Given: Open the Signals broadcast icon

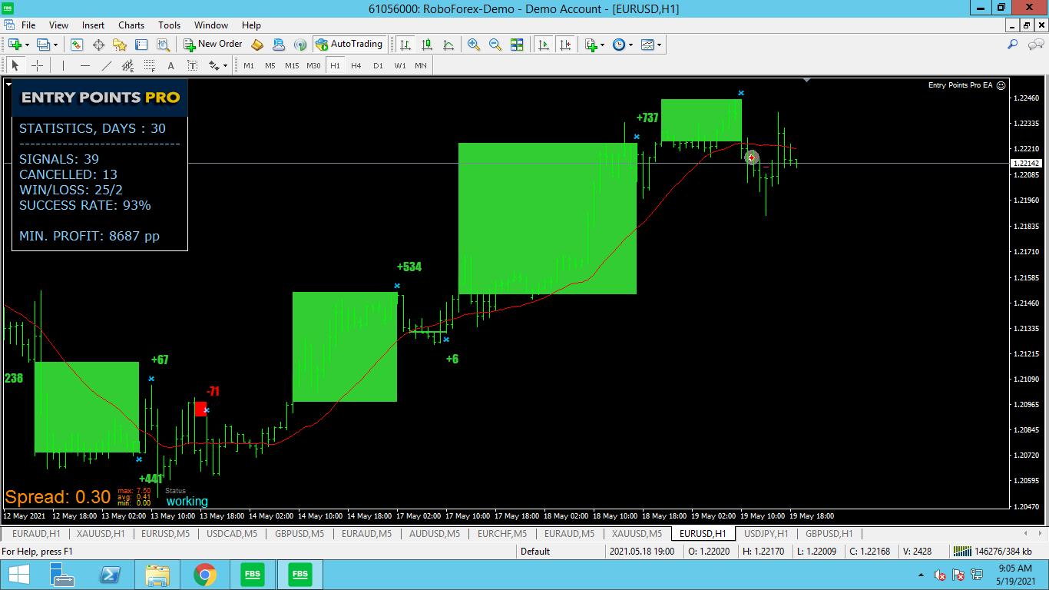Looking at the screenshot, I should (x=300, y=45).
